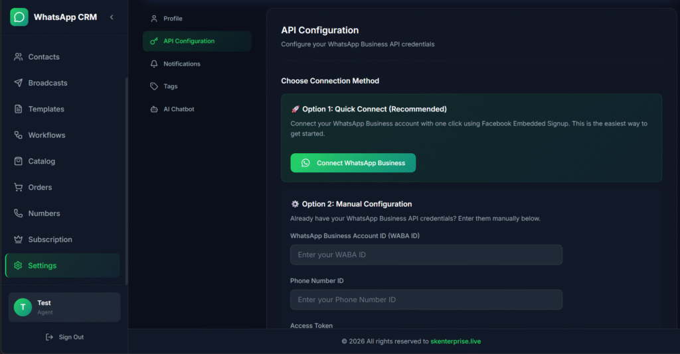The height and width of the screenshot is (354, 680).
Task: Click the Numbers phone icon
Action: pyautogui.click(x=19, y=213)
